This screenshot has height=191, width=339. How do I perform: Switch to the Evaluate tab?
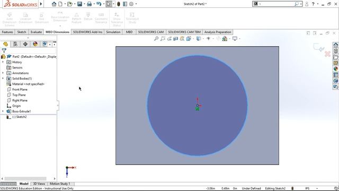coord(36,32)
